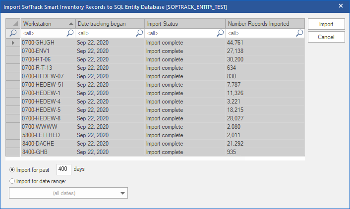Select workstation 0700-HEDEW-8
The image size is (350, 209).
(48, 118)
